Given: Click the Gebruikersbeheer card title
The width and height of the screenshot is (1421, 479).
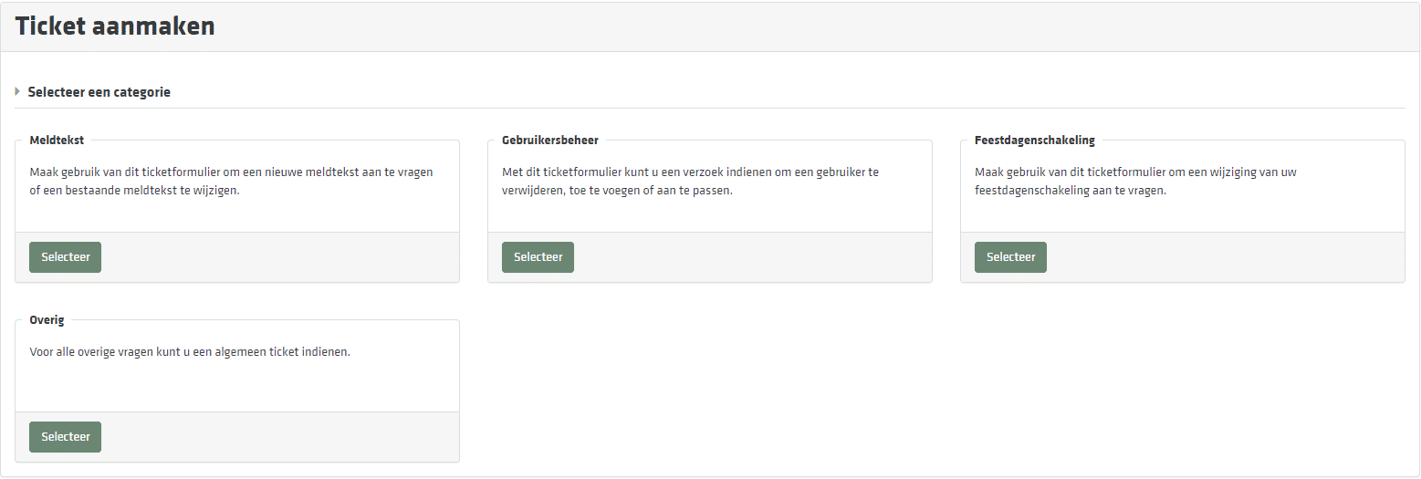Looking at the screenshot, I should click(x=550, y=141).
